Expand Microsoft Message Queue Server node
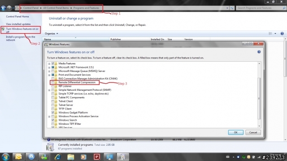 pos(49,71)
